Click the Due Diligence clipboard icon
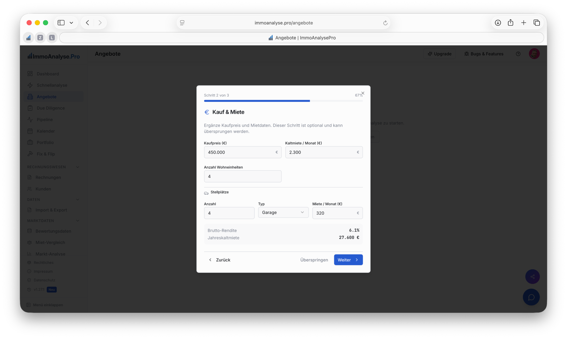Screen dimensions: 567x339 (30, 108)
